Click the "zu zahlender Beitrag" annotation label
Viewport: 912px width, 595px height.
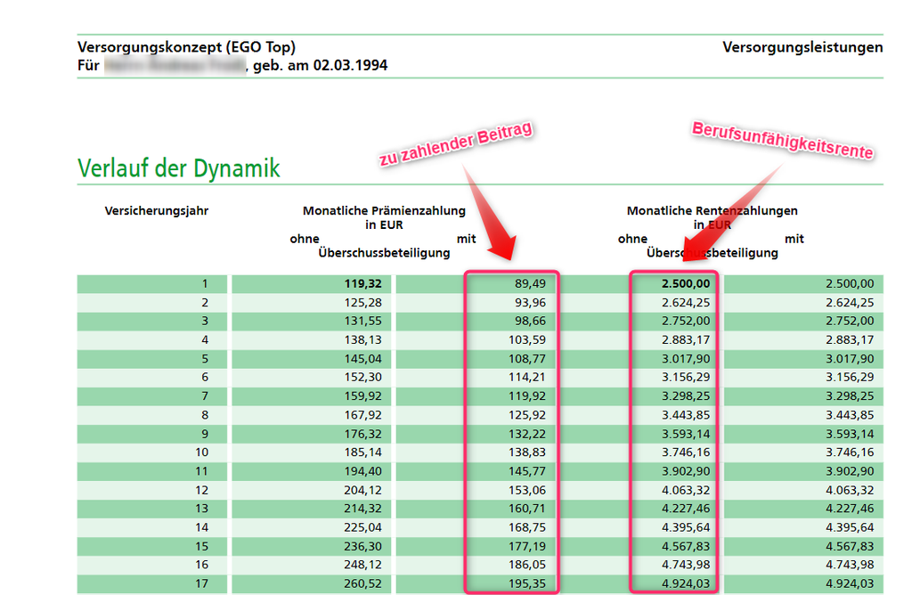(455, 144)
